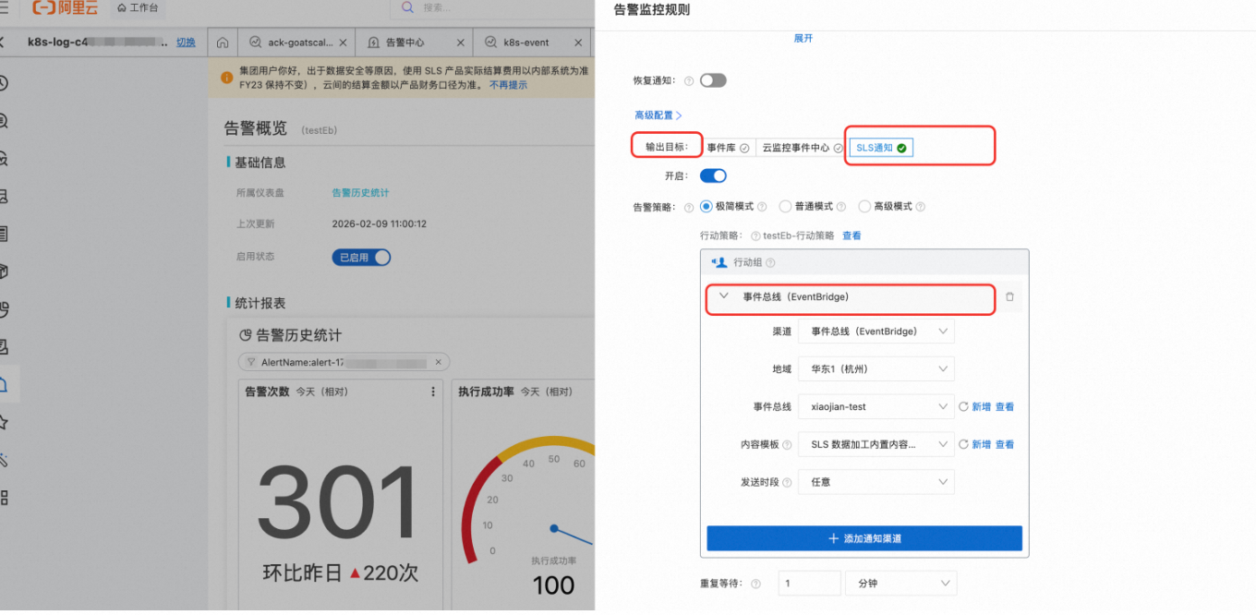1256x615 pixels.
Task: Close the k8s-event tab
Action: click(x=579, y=42)
